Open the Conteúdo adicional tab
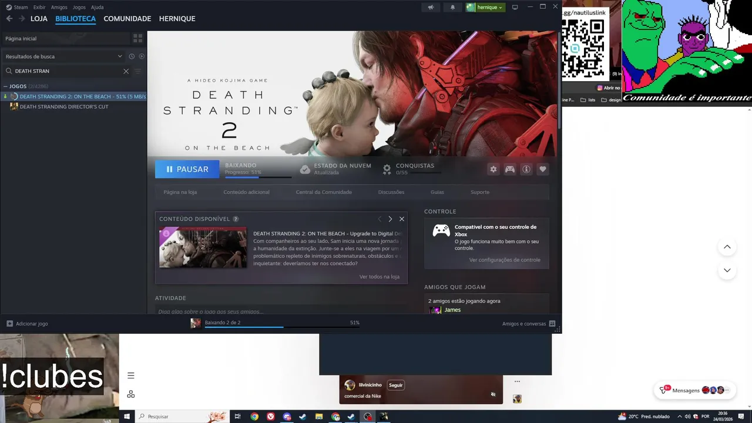This screenshot has height=423, width=752. point(246,192)
